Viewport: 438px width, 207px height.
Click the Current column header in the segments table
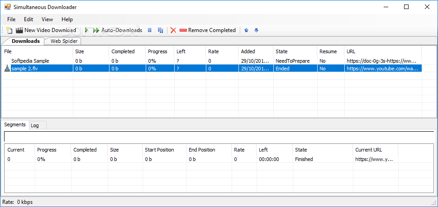[x=19, y=150]
